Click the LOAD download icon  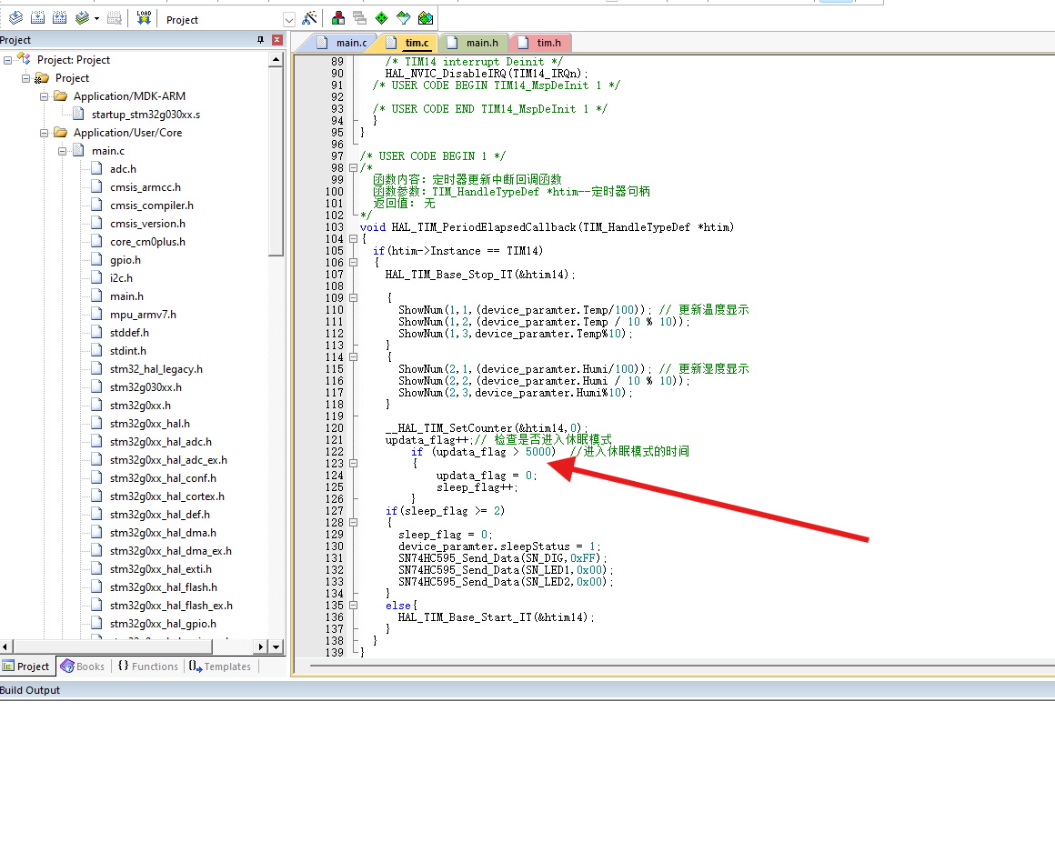click(144, 18)
